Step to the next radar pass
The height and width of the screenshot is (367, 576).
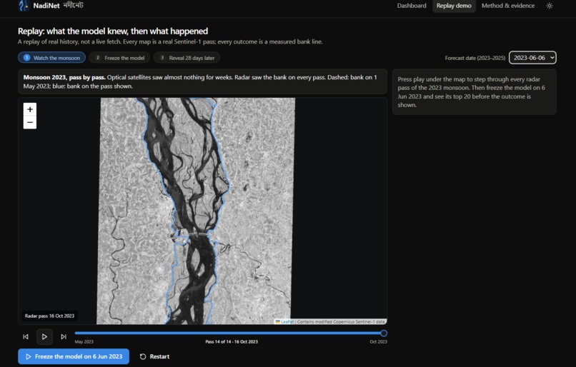(64, 336)
